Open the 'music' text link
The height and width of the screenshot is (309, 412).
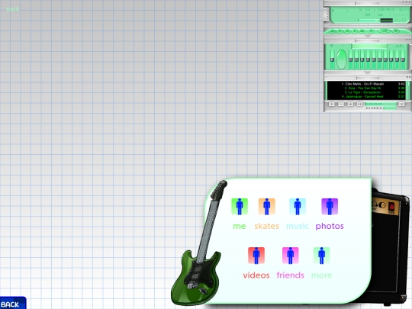[298, 226]
